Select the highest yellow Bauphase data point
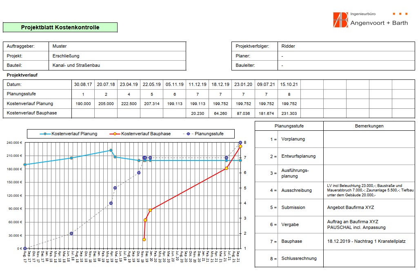Viewport: 420px width, 277px height. 240,146
